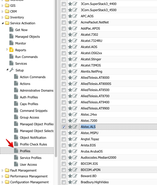Star the Alcatel.7302 profile

pyautogui.click(x=70, y=35)
